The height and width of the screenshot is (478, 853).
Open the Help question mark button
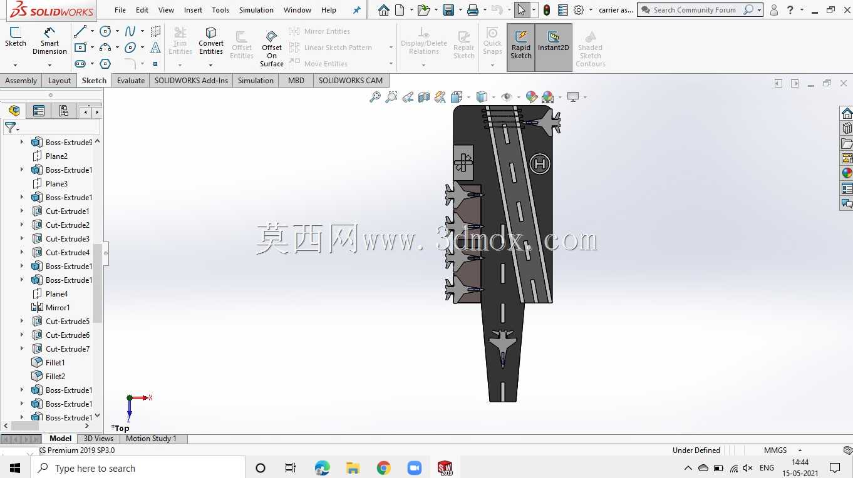point(791,10)
